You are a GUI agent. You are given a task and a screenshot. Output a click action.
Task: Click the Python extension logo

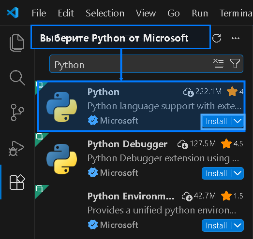61,107
